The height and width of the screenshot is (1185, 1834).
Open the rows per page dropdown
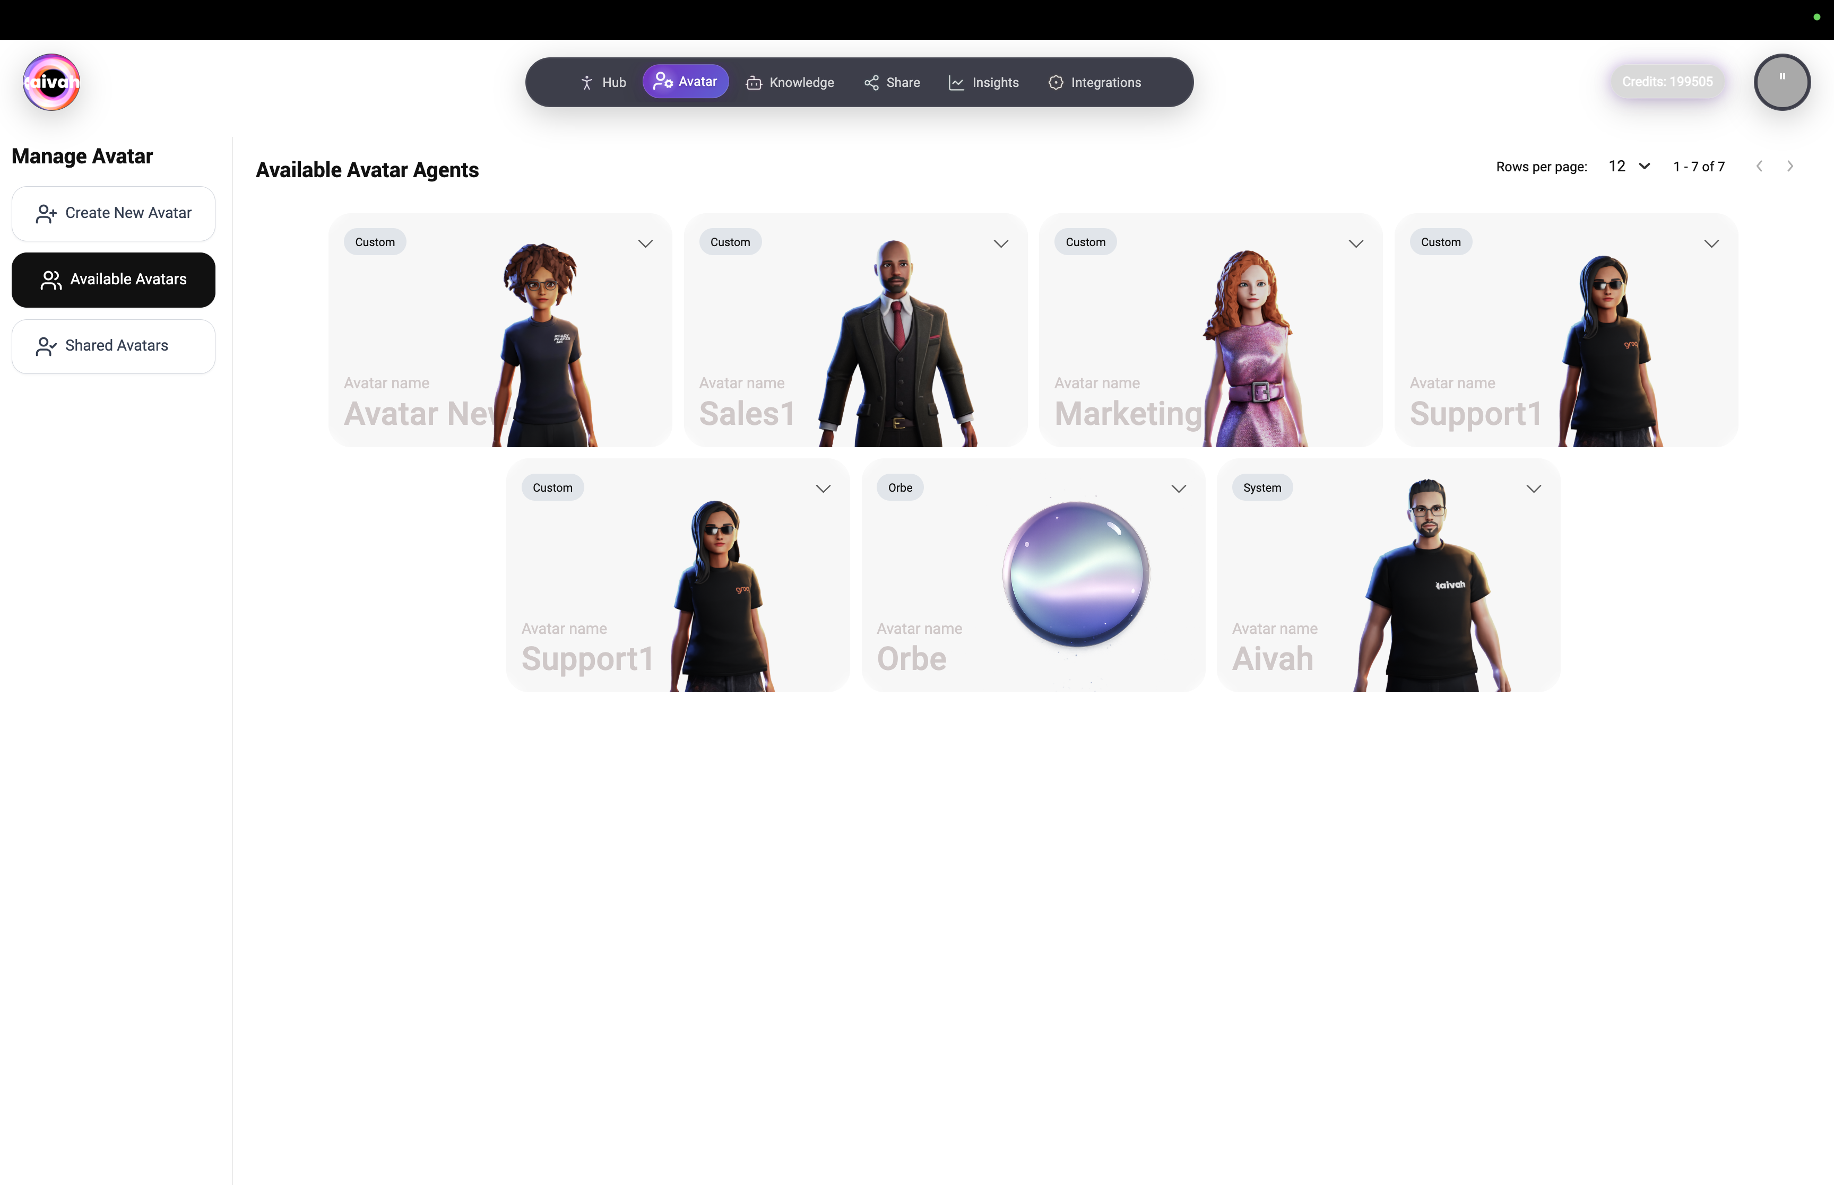[x=1628, y=166]
